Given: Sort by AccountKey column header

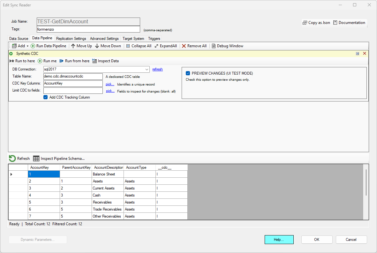Looking at the screenshot, I should coord(44,167).
